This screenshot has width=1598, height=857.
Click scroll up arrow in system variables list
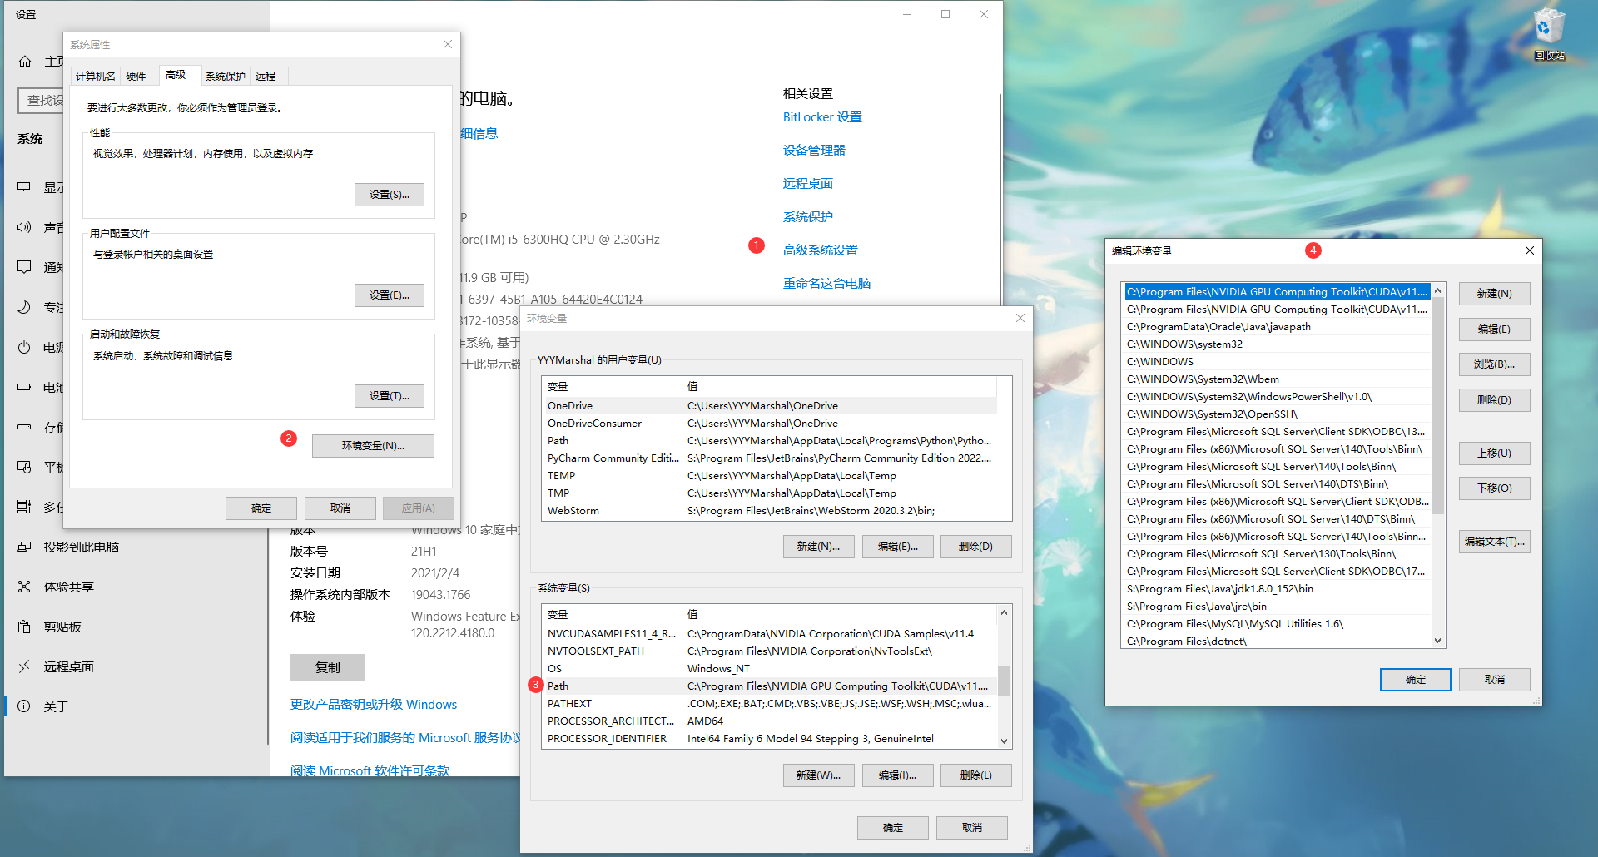point(1004,612)
